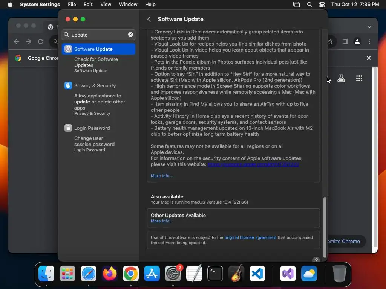Click the date and time in menu bar

click(355, 5)
